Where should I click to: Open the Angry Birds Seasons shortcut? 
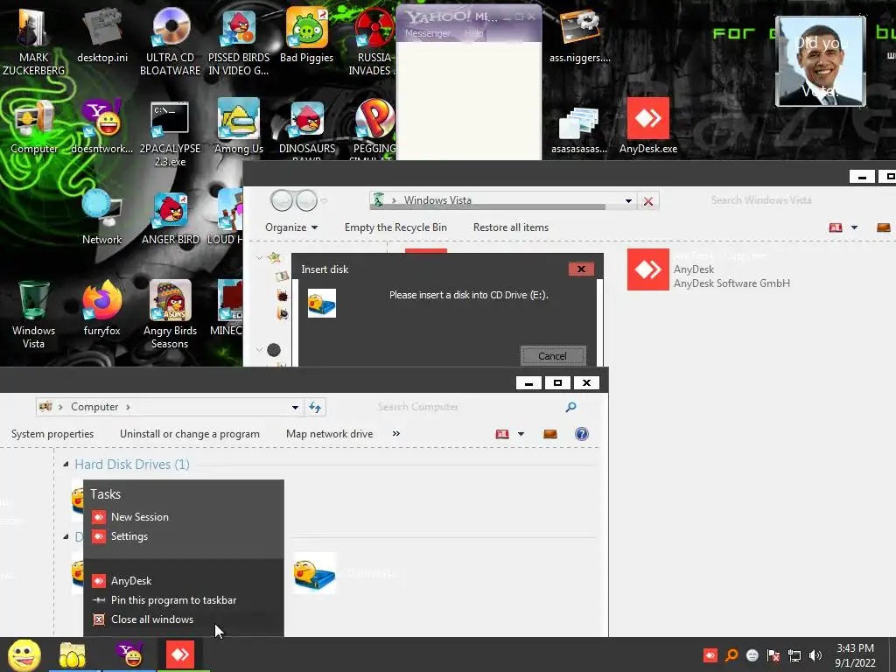tap(170, 313)
